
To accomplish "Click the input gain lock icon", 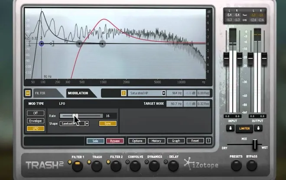I will point(231,128).
